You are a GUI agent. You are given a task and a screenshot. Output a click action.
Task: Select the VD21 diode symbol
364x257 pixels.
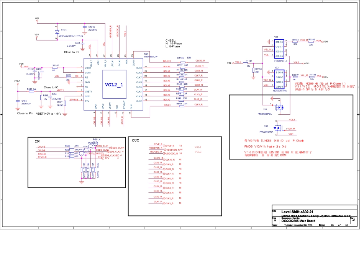(x=57, y=32)
